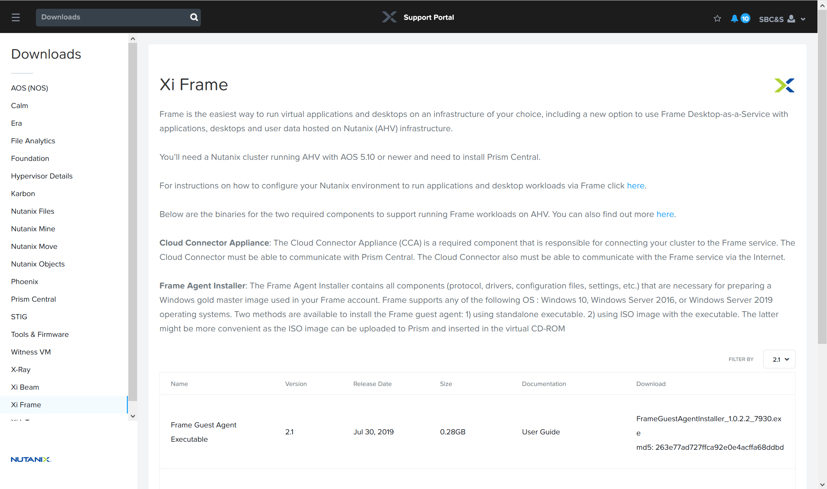Click the 2.1 version cell in table

(x=289, y=432)
